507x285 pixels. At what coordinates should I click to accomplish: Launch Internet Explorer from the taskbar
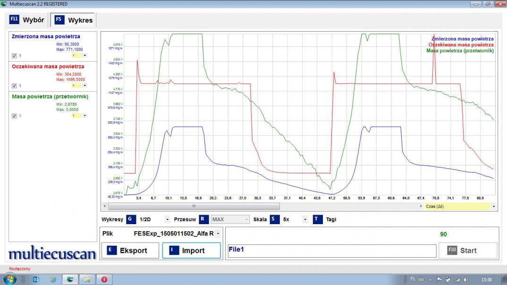pyautogui.click(x=53, y=279)
